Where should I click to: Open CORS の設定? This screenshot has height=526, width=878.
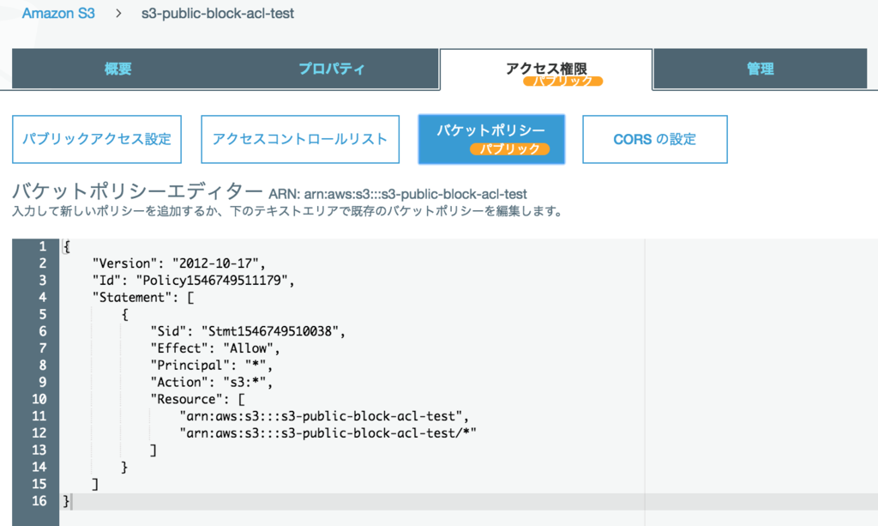[655, 140]
